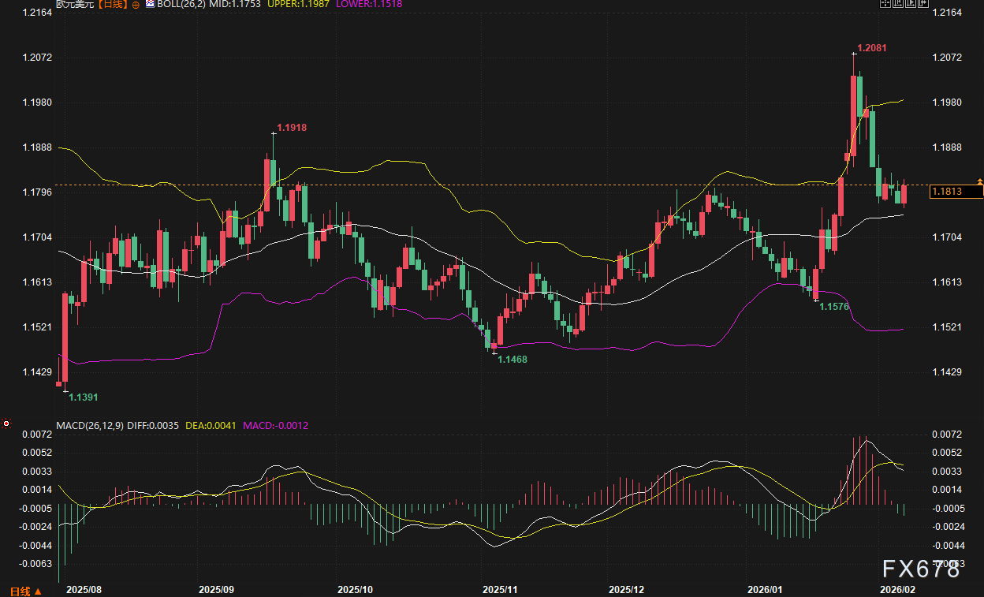The image size is (984, 597).
Task: Click the 1.1918 peak price label
Action: (292, 128)
